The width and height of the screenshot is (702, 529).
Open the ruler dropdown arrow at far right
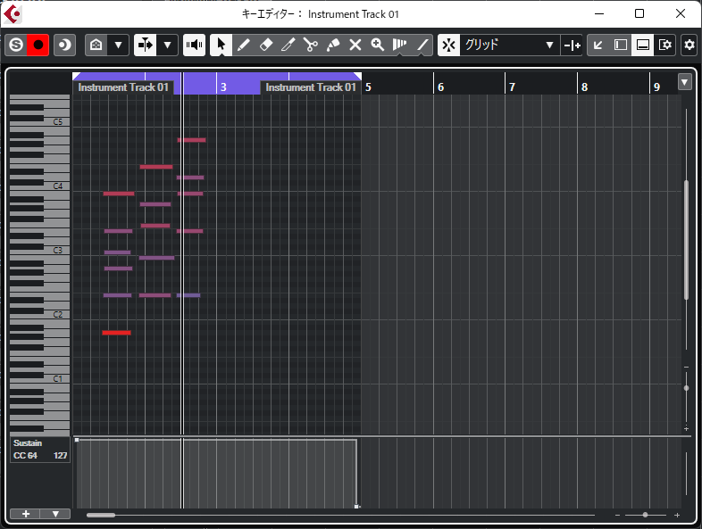pos(684,82)
